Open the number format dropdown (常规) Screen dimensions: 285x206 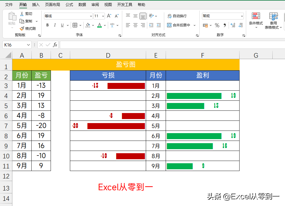coord(242,16)
